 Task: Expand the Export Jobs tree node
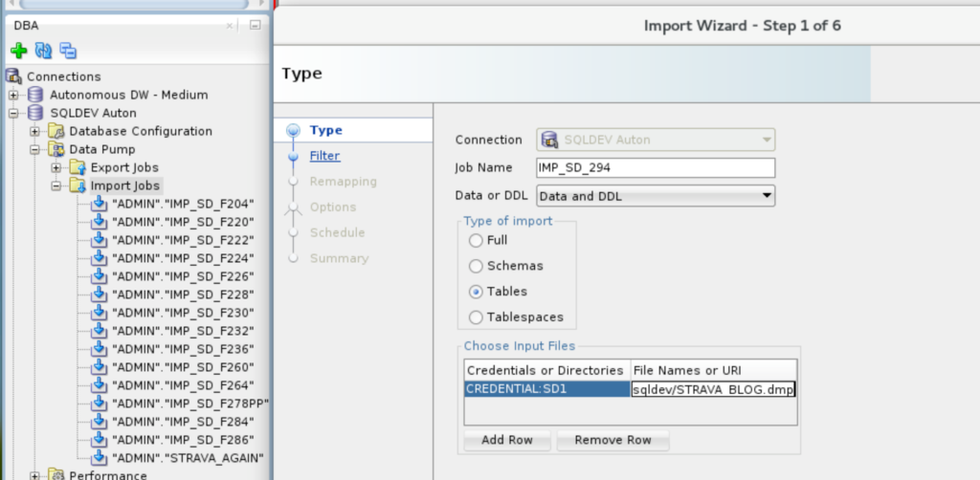pyautogui.click(x=56, y=168)
